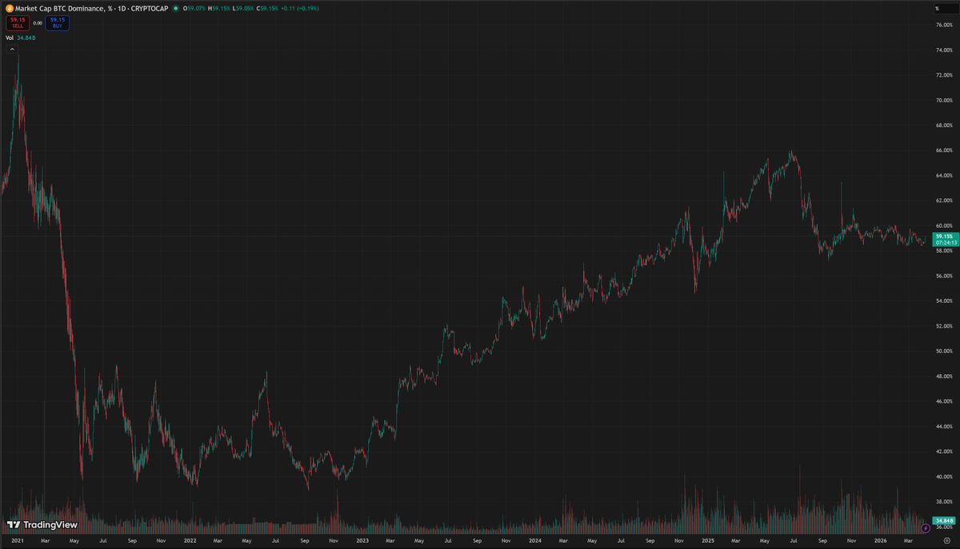Click the 2021 label on time axis
The height and width of the screenshot is (549, 960).
(18, 541)
